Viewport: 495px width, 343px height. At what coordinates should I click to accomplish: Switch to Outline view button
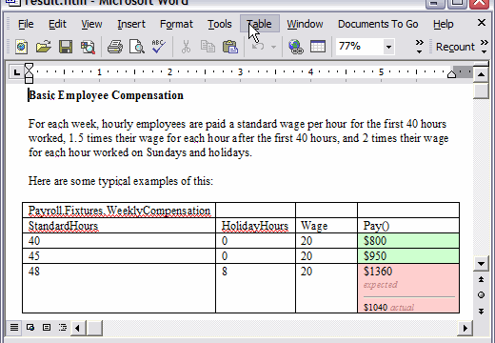(x=63, y=327)
